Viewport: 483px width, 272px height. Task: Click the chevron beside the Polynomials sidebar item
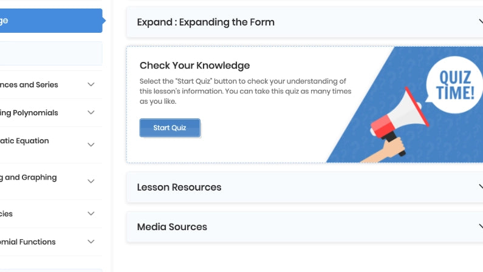coord(91,113)
